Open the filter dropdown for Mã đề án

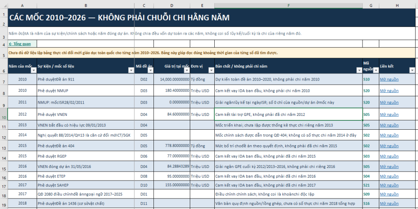pyautogui.click(x=151, y=70)
